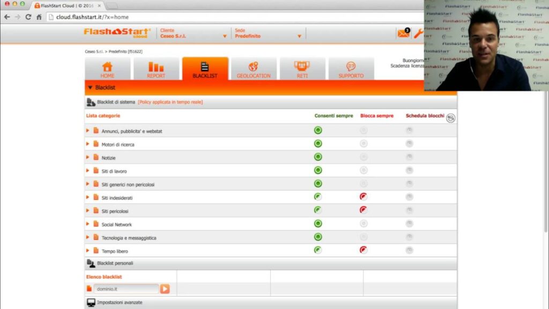Click the orange arrow add-domain button

pyautogui.click(x=165, y=289)
